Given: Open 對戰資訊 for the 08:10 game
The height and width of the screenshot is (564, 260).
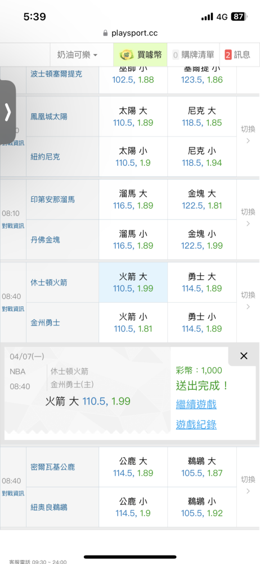Looking at the screenshot, I should pyautogui.click(x=14, y=226).
